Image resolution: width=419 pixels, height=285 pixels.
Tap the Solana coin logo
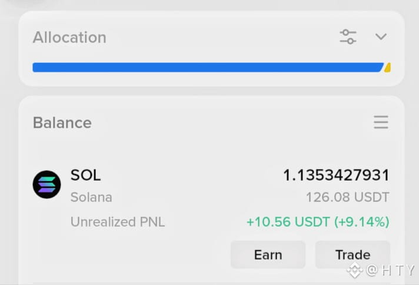tap(46, 184)
